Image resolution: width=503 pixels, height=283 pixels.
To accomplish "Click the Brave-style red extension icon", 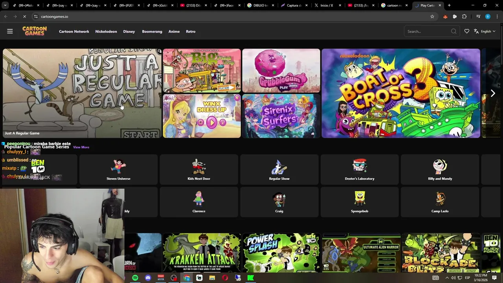I will 445,17.
